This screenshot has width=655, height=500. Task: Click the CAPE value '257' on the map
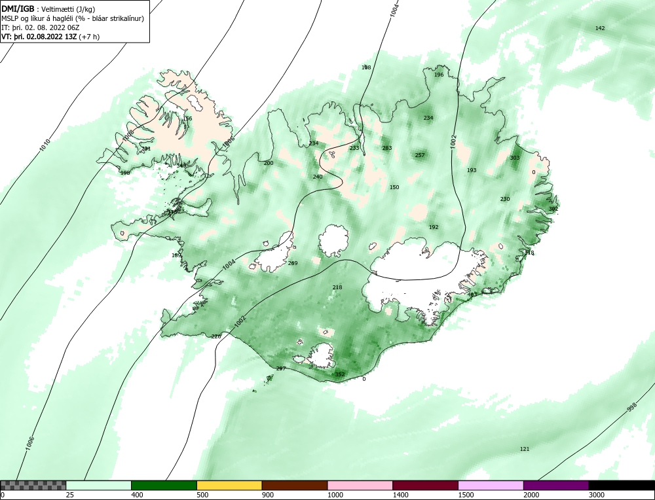[420, 155]
